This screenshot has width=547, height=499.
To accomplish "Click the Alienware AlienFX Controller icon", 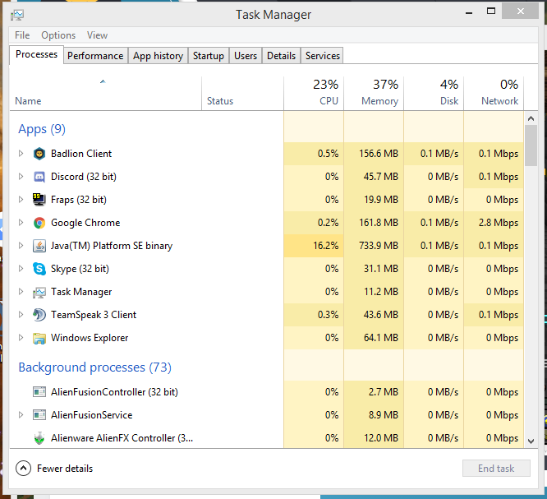I will (39, 438).
